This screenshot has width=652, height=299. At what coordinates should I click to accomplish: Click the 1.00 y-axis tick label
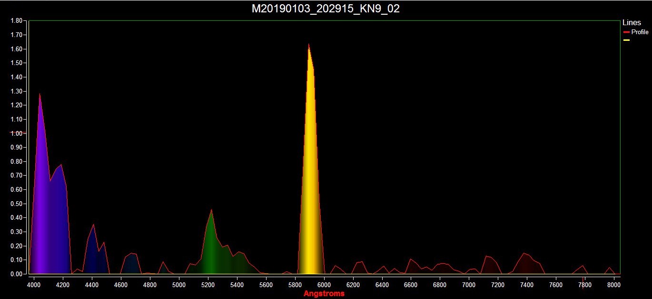[x=17, y=133]
